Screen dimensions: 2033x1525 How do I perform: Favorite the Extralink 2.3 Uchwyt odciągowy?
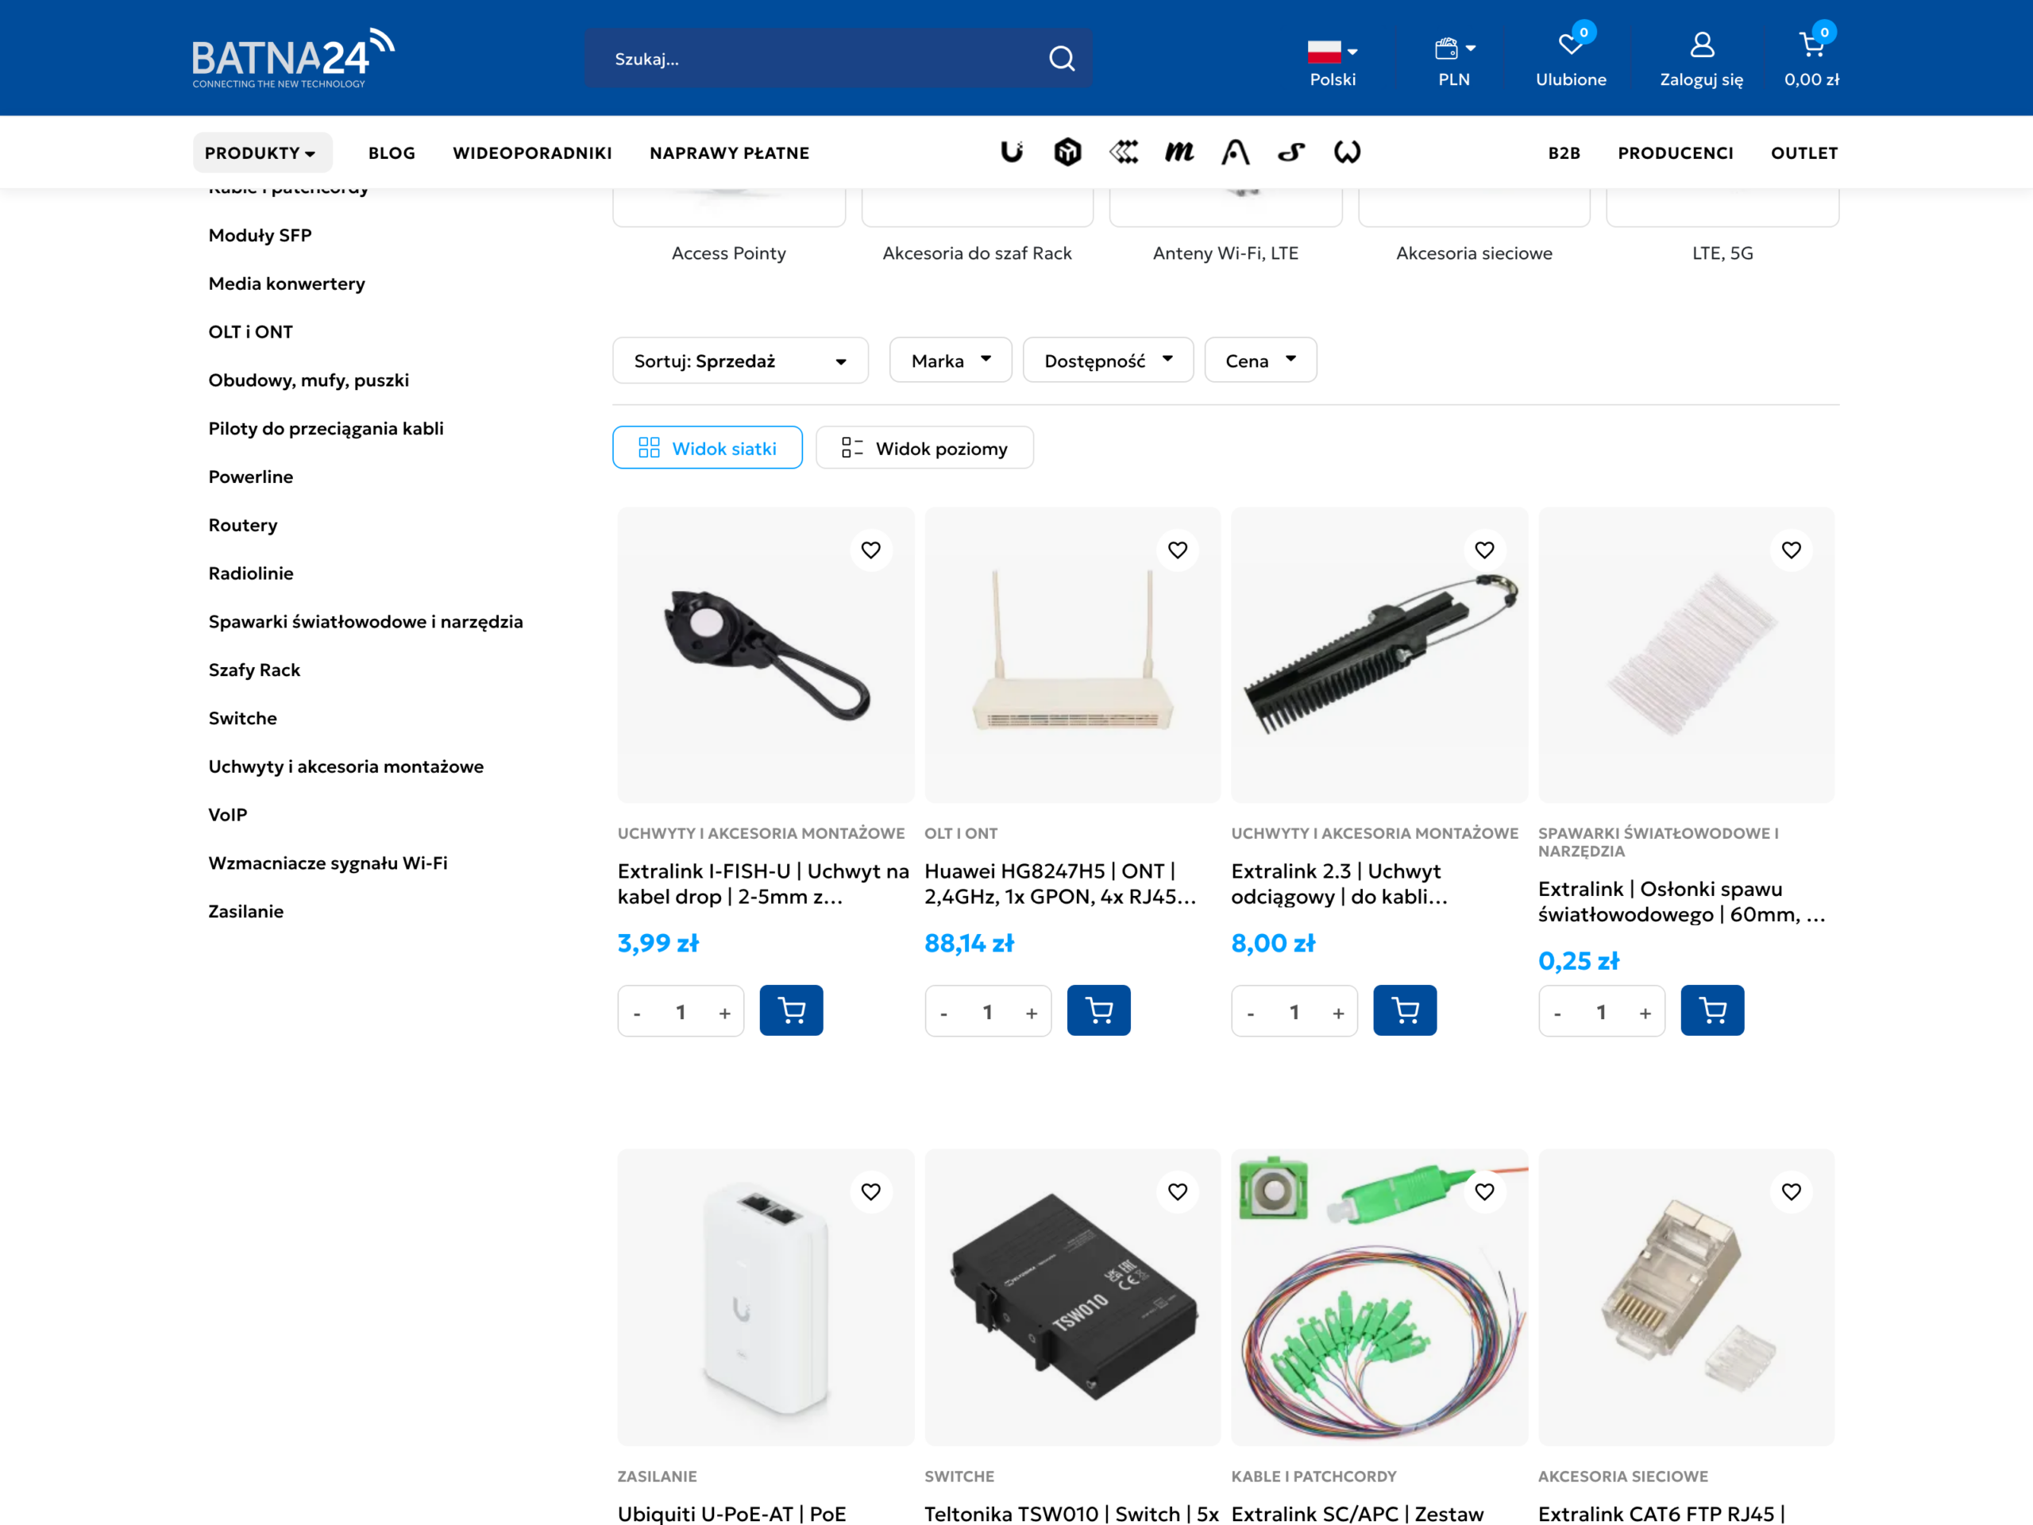[1484, 550]
